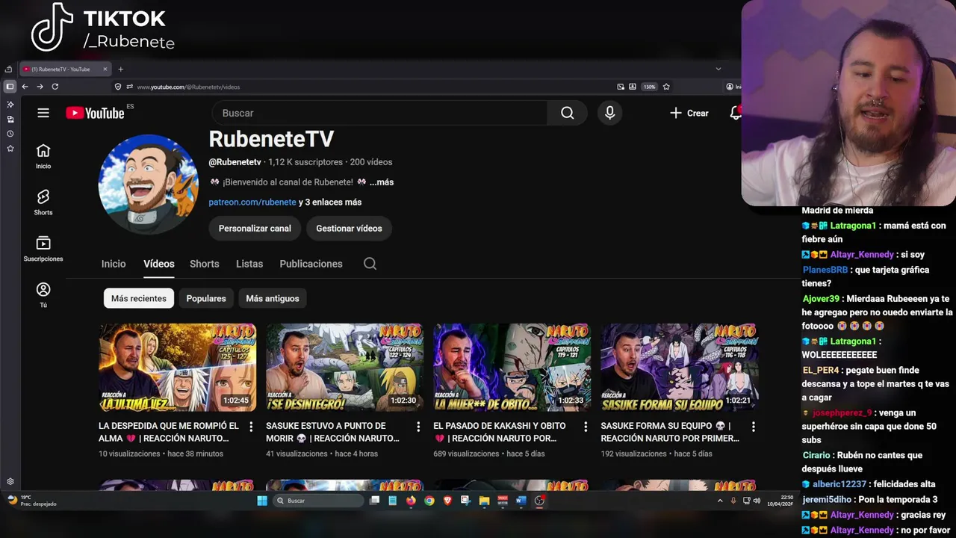Go back with browser back arrow
The image size is (956, 538).
point(25,87)
